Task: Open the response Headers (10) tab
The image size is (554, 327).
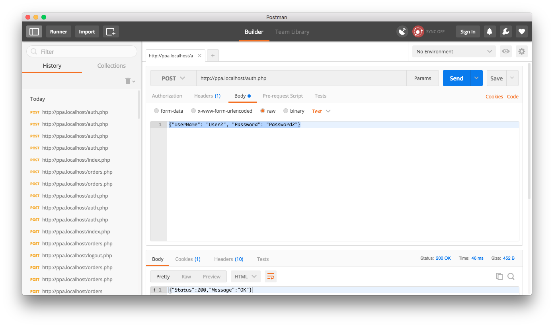Action: pyautogui.click(x=229, y=259)
